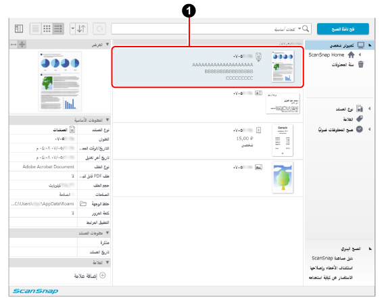This screenshot has height=298, width=384.
Task: Click the photo type icon
Action: pyautogui.click(x=258, y=167)
